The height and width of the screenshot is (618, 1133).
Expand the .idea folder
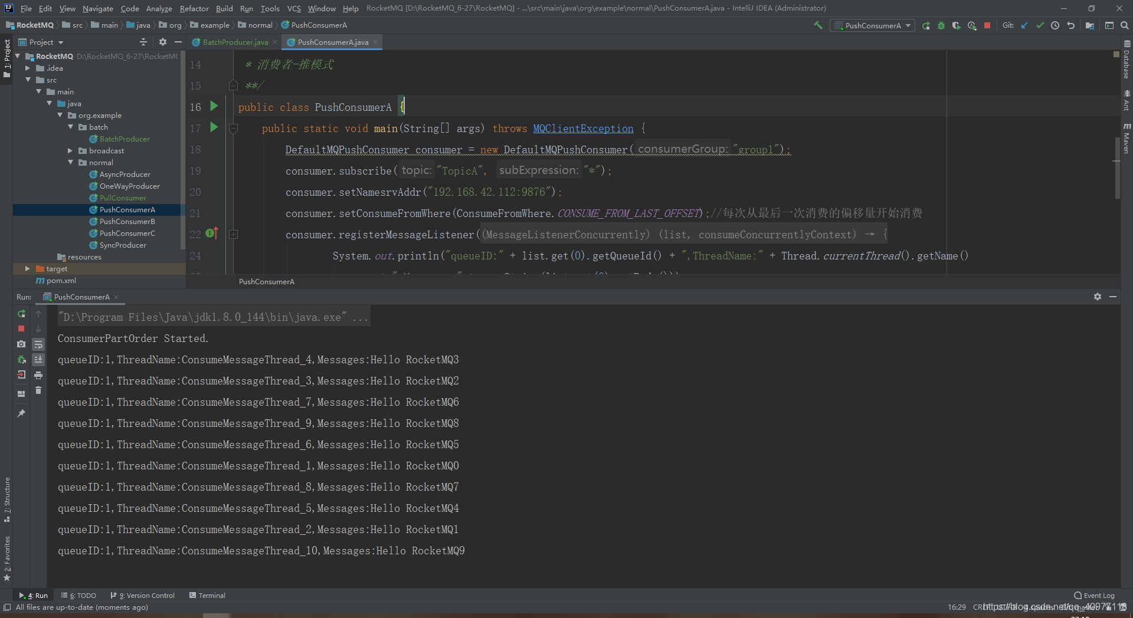(x=28, y=68)
